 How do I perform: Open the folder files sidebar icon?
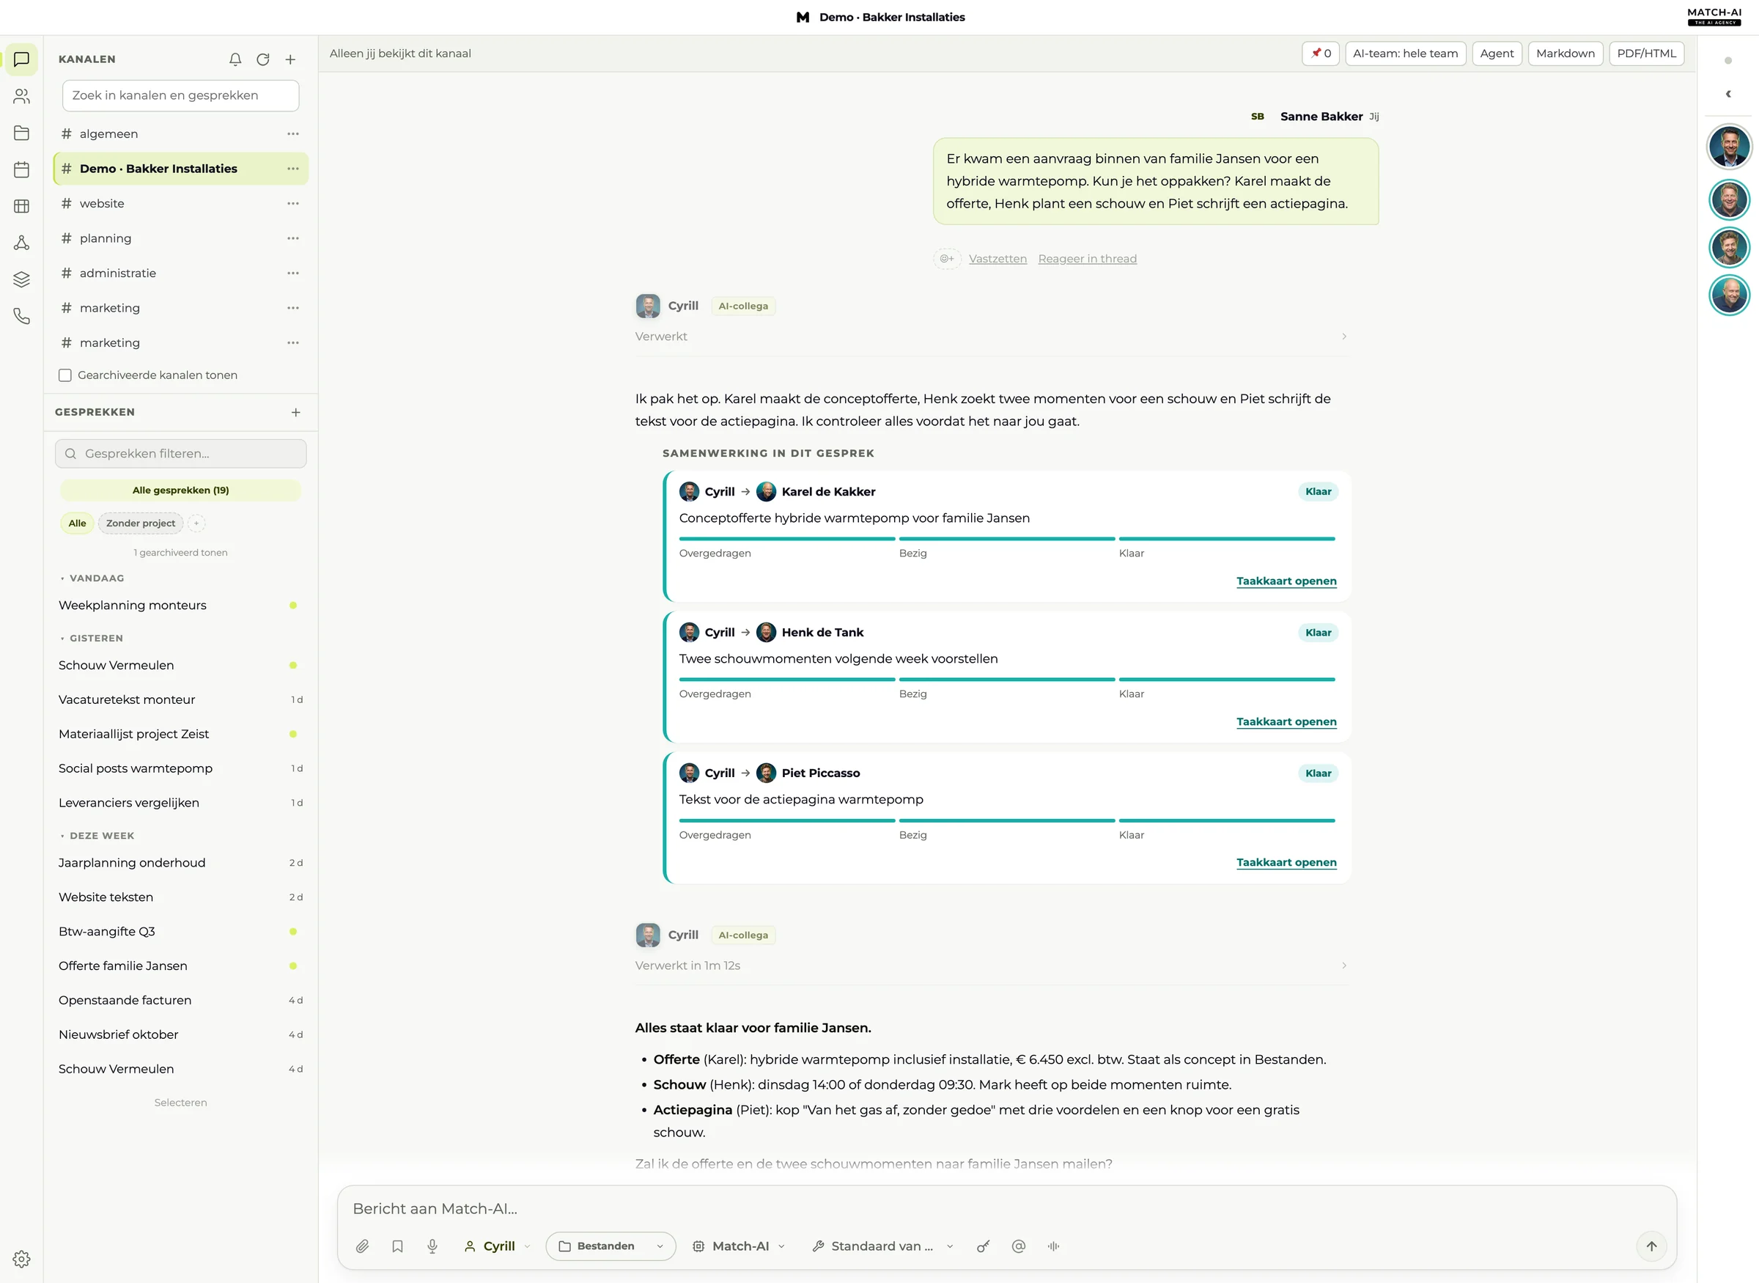[22, 133]
